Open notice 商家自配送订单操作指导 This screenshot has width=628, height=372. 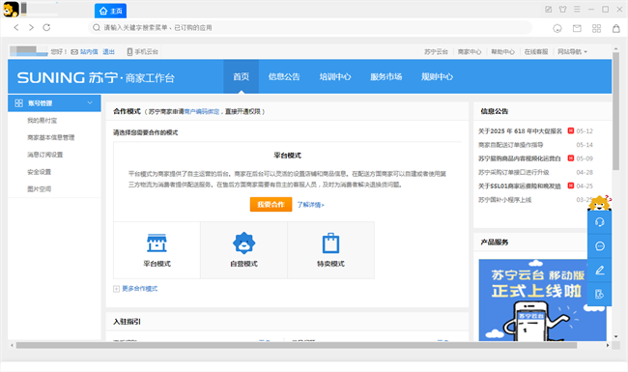(x=511, y=145)
